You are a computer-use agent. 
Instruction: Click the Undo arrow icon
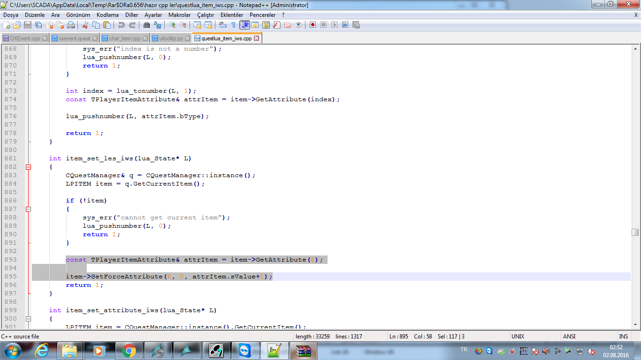coord(122,24)
